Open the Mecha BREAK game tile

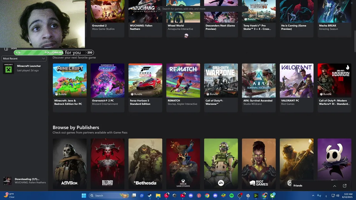coord(334,18)
